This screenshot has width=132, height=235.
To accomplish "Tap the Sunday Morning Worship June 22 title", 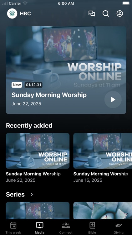I will coord(33,174).
